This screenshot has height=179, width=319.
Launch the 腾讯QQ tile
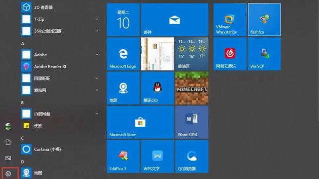tap(158, 88)
